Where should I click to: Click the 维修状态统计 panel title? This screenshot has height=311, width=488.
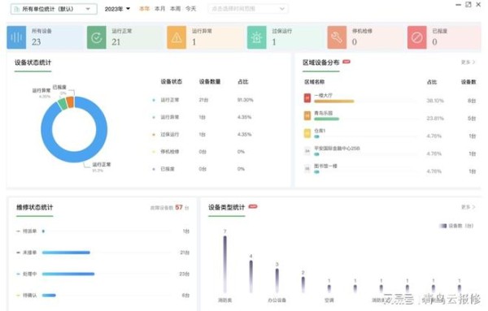pyautogui.click(x=34, y=207)
